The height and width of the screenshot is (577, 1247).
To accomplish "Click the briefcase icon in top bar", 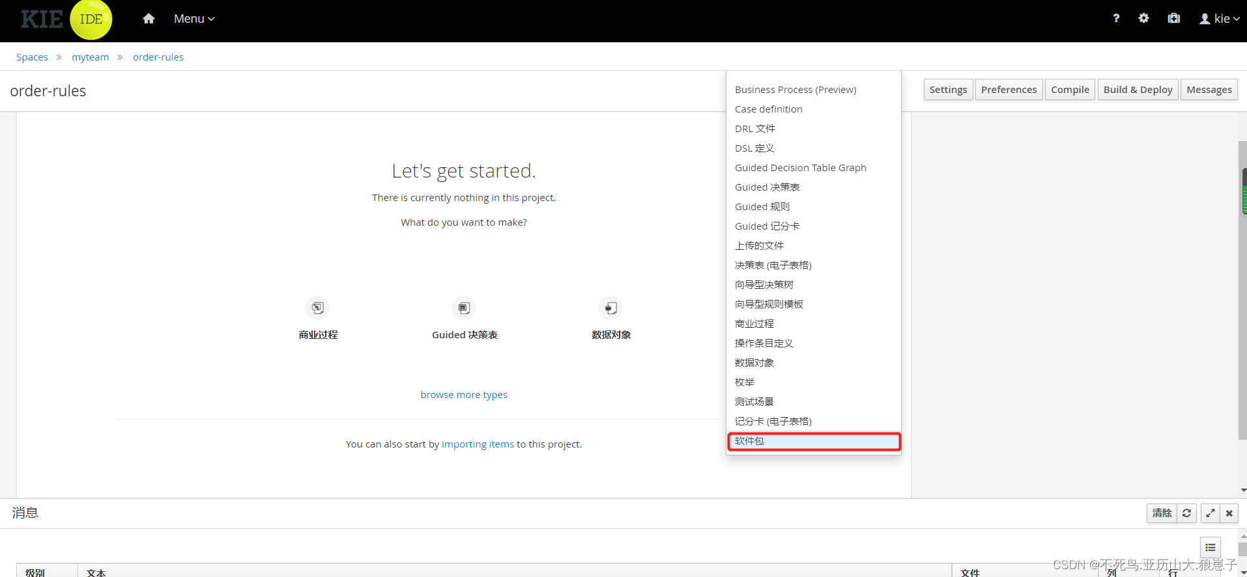I will pyautogui.click(x=1173, y=18).
